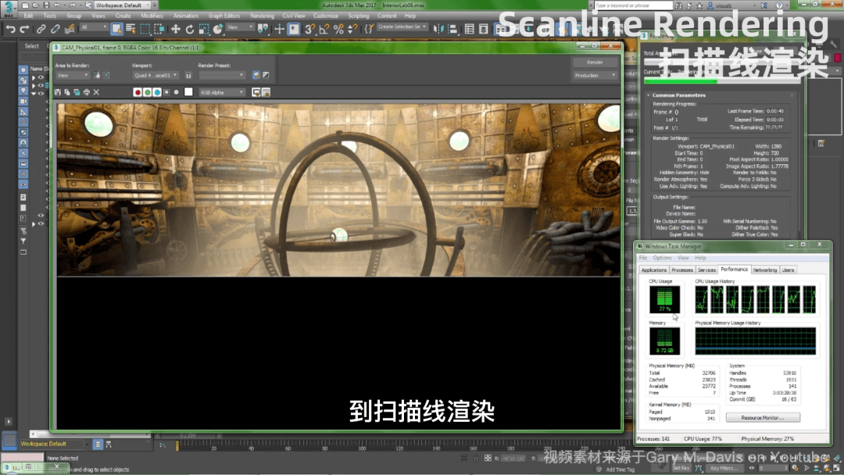The image size is (844, 475).
Task: Toggle visibility eye of first scene explorer row
Action: pos(41,77)
